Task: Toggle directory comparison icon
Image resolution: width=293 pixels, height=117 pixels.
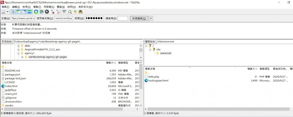Action: (70, 12)
